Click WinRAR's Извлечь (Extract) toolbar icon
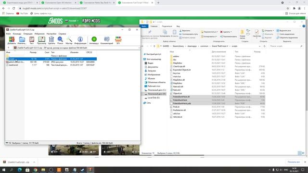This screenshot has width=308, height=173. coord(22,40)
